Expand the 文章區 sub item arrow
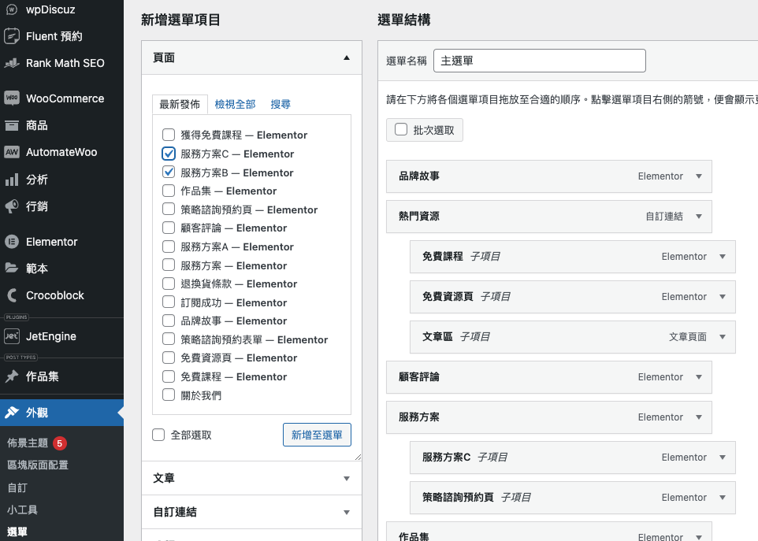The height and width of the screenshot is (541, 758). pos(723,337)
